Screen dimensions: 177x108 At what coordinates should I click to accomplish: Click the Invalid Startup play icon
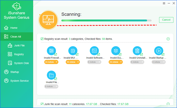coord(159,51)
